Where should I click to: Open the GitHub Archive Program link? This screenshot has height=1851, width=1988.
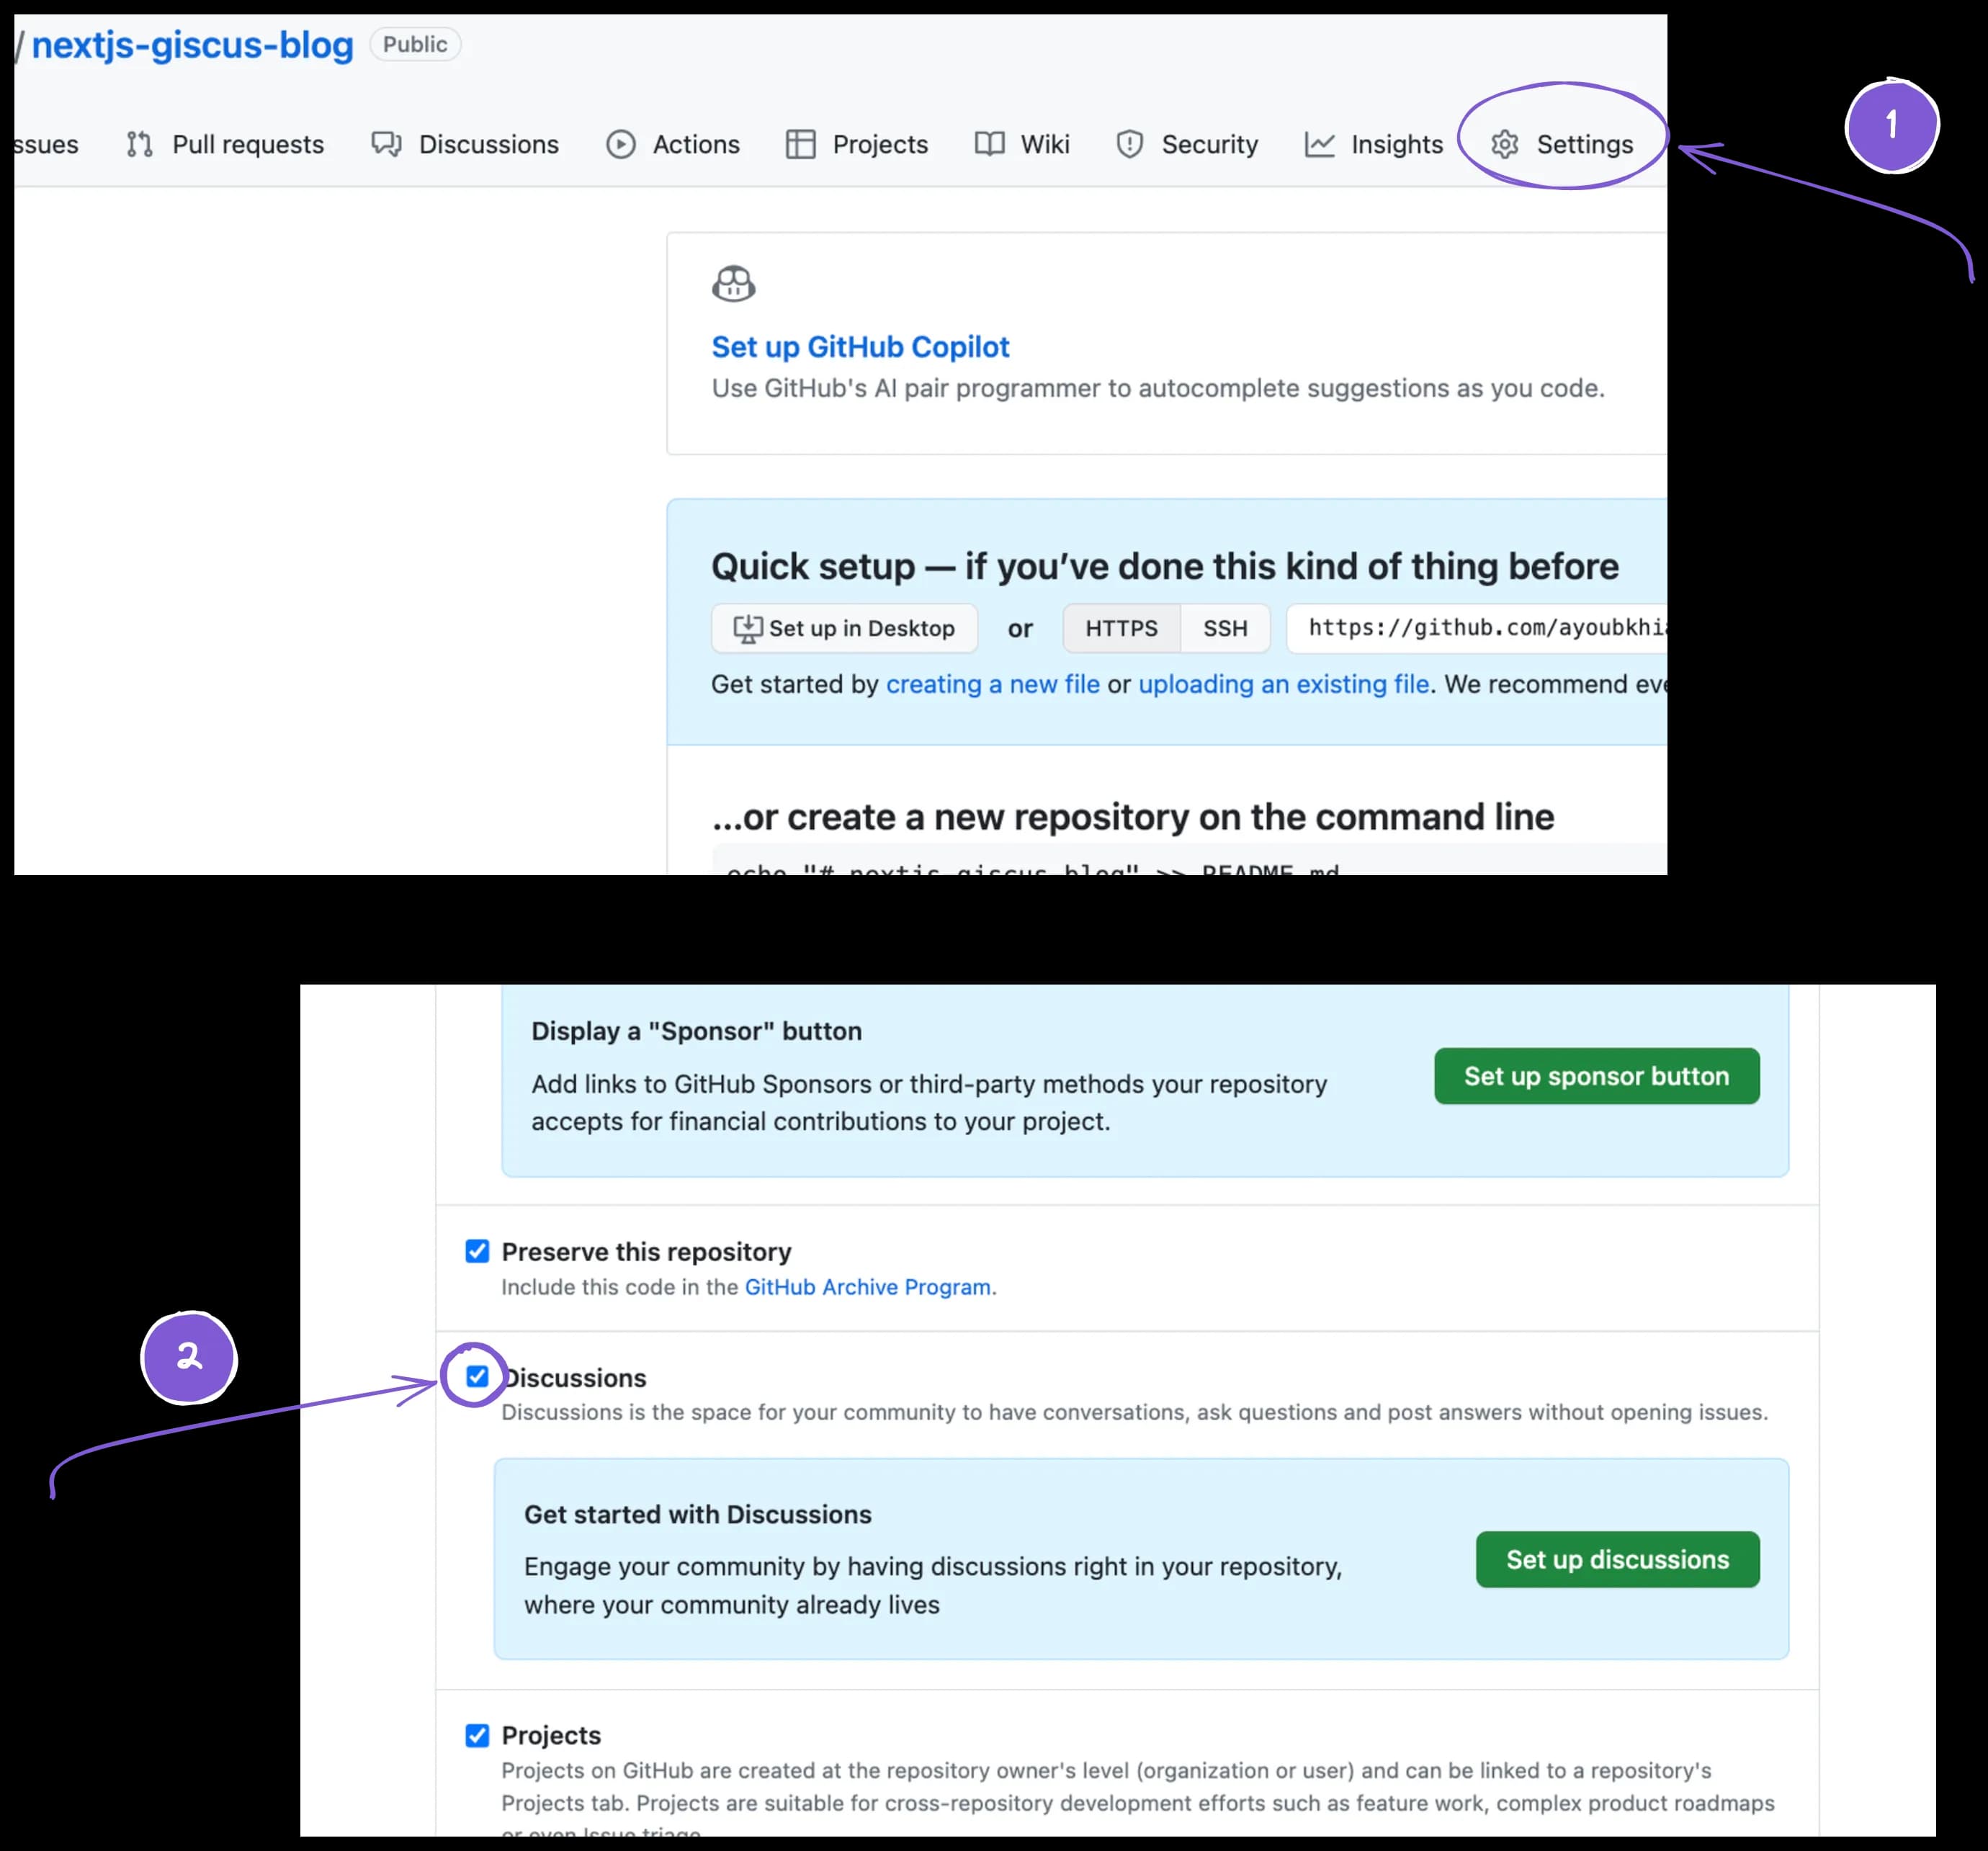pos(868,1287)
